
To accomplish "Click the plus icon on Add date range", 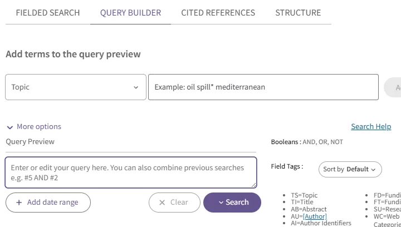I will tap(19, 203).
